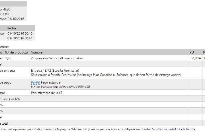Select the 'N.º de producto' column header
Screen dimensions: 205x136
[16, 52]
